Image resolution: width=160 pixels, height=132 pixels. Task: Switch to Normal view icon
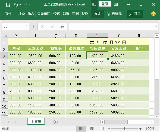click(x=81, y=128)
